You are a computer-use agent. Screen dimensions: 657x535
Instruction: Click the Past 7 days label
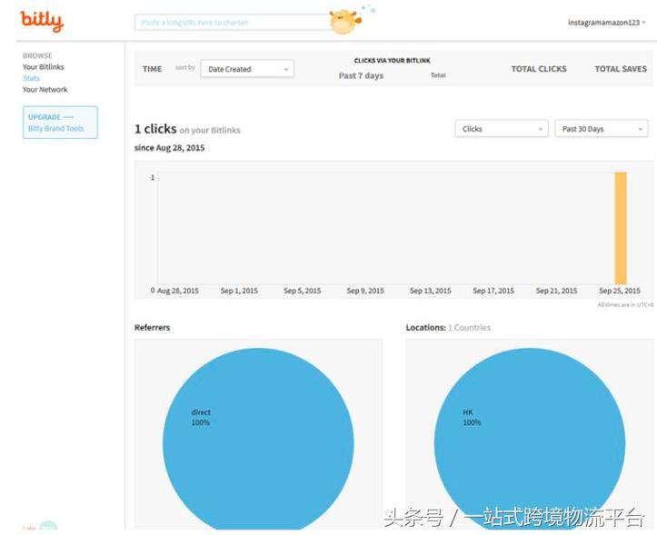[361, 75]
